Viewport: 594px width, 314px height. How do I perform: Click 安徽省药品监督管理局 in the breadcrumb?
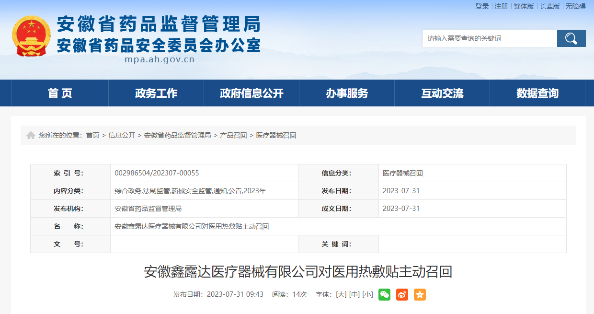pos(178,136)
